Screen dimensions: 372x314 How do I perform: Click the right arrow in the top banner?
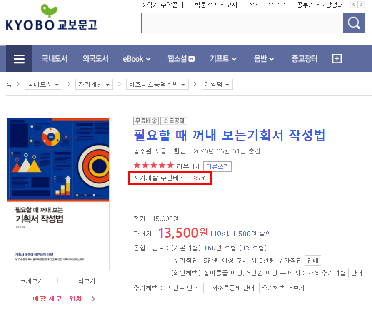click(362, 5)
